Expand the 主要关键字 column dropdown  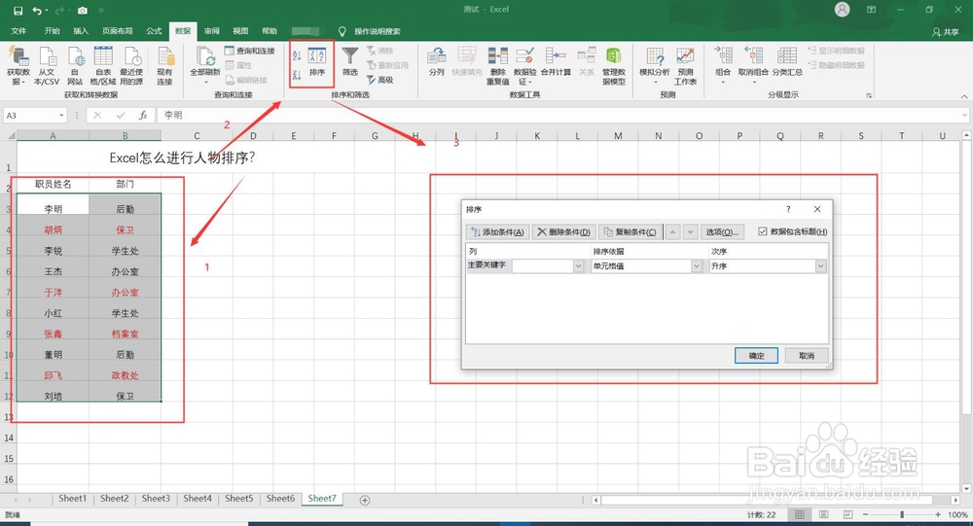tap(578, 266)
